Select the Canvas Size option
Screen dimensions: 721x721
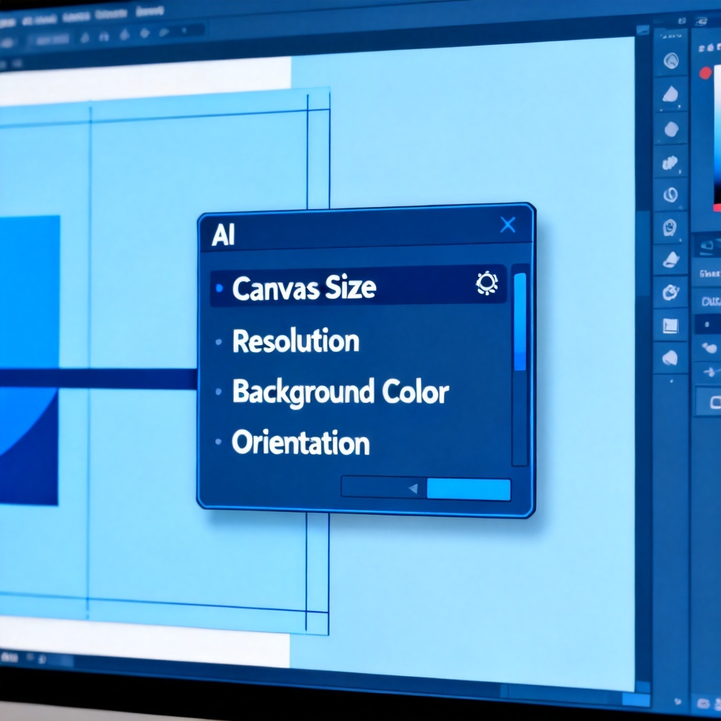[x=358, y=287]
